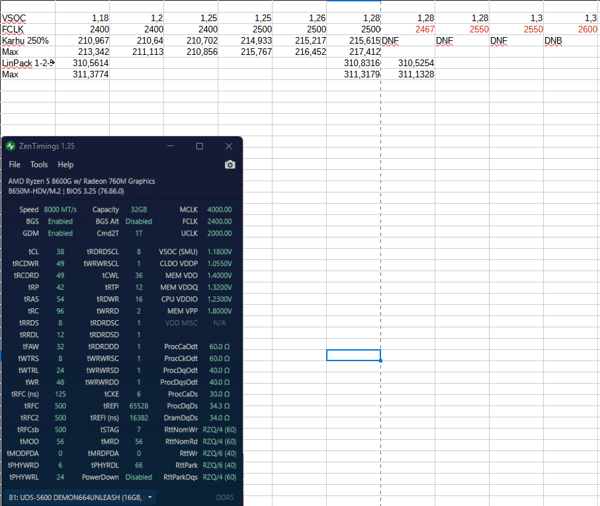Maximize the ZenTimings window
This screenshot has width=600, height=506.
pyautogui.click(x=199, y=146)
